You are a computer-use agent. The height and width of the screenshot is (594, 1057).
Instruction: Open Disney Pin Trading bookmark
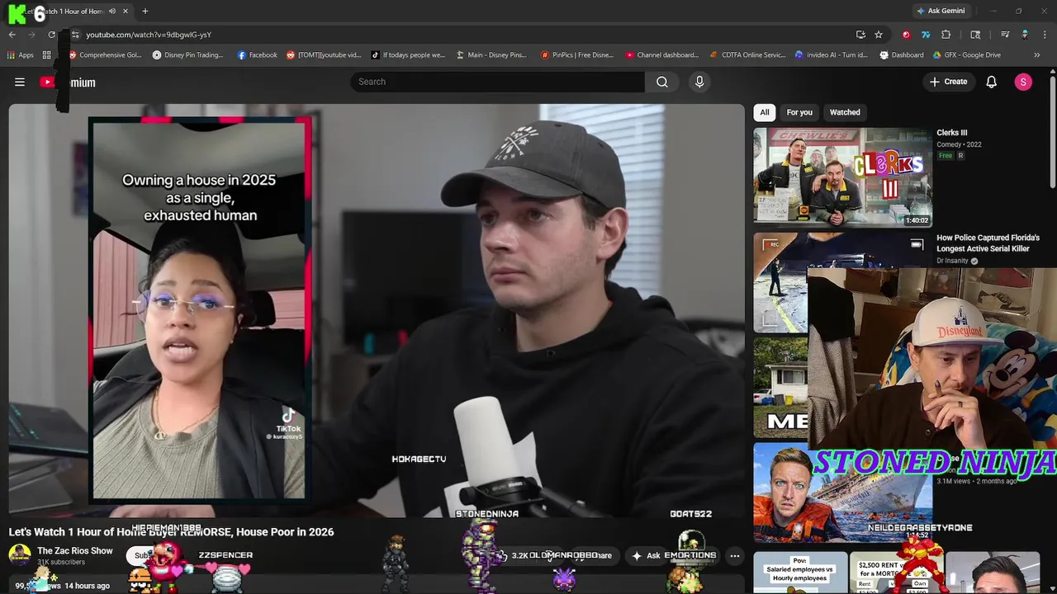point(187,55)
